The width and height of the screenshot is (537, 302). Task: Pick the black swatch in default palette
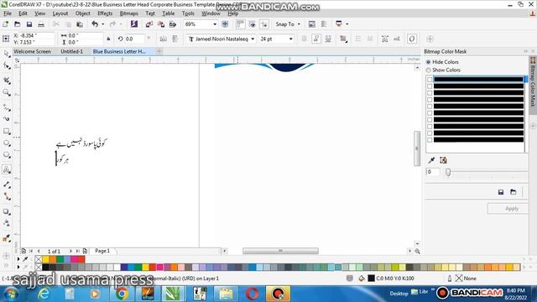coord(45,267)
